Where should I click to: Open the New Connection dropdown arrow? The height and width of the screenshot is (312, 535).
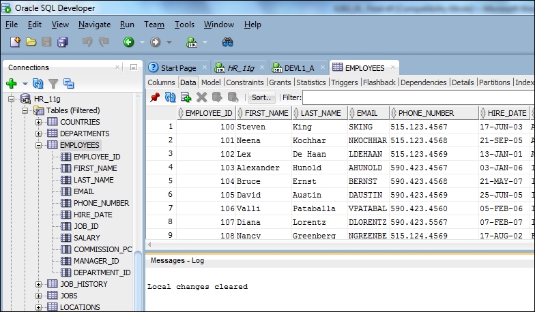click(25, 83)
